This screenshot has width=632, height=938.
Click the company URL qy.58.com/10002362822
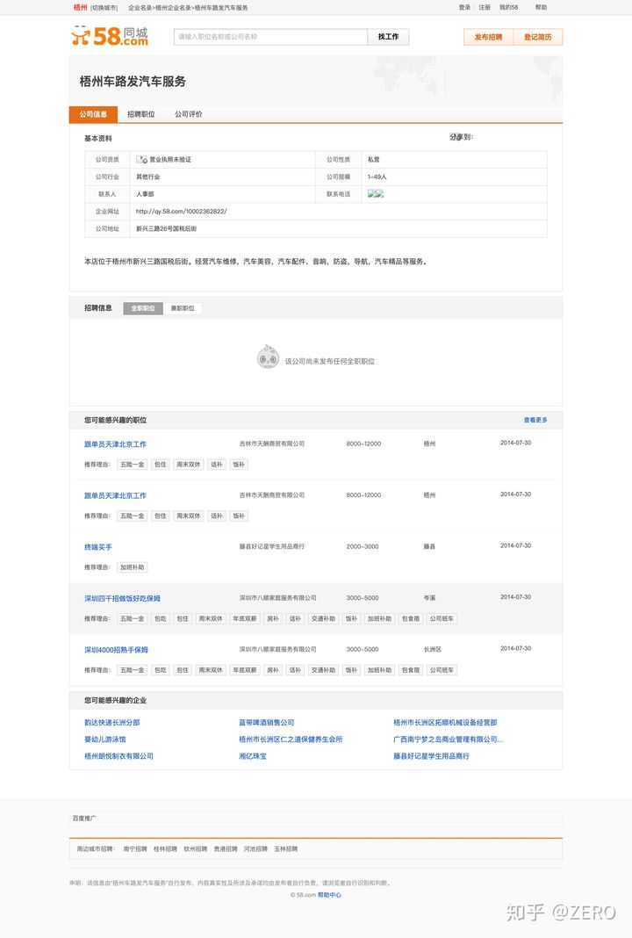click(181, 211)
